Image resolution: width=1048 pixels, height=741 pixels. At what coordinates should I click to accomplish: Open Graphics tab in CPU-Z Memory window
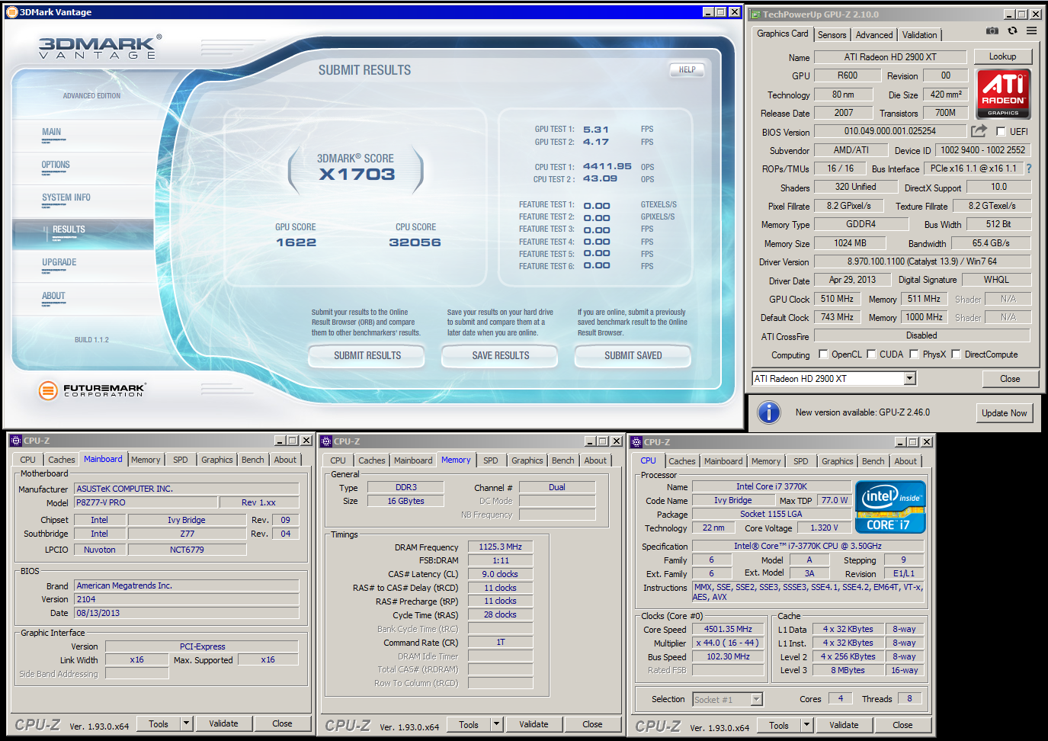click(527, 460)
